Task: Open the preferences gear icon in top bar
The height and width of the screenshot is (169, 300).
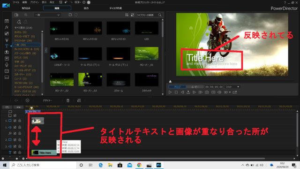Action: point(84,2)
